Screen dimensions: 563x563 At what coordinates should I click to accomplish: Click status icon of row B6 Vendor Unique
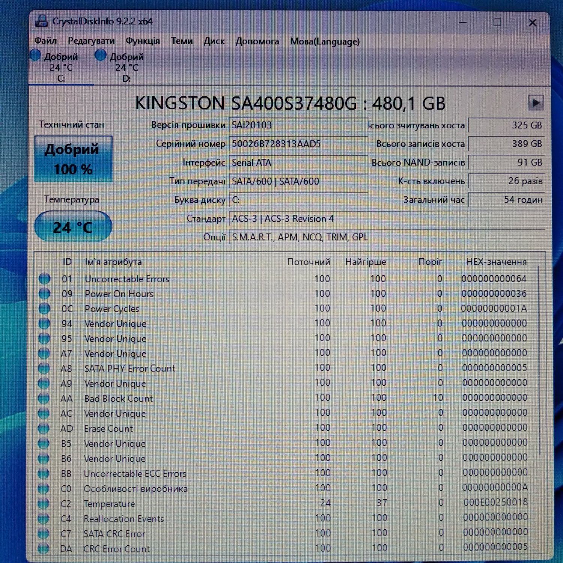44,458
